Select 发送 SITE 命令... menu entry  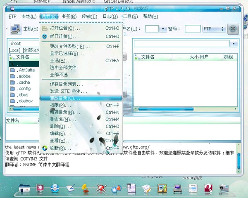pos(81,91)
